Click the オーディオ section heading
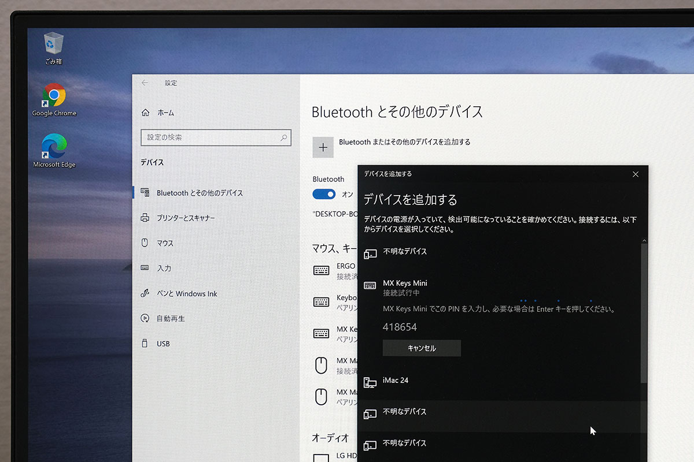Image resolution: width=694 pixels, height=462 pixels. (x=330, y=438)
